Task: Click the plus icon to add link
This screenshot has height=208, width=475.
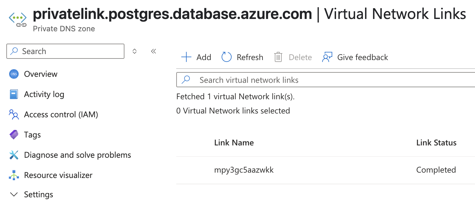Action: click(186, 57)
